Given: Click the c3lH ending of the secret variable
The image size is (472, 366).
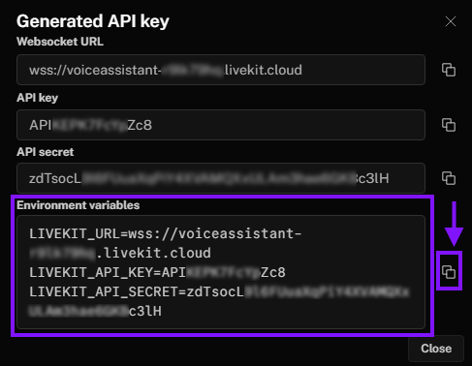Looking at the screenshot, I should [x=145, y=311].
